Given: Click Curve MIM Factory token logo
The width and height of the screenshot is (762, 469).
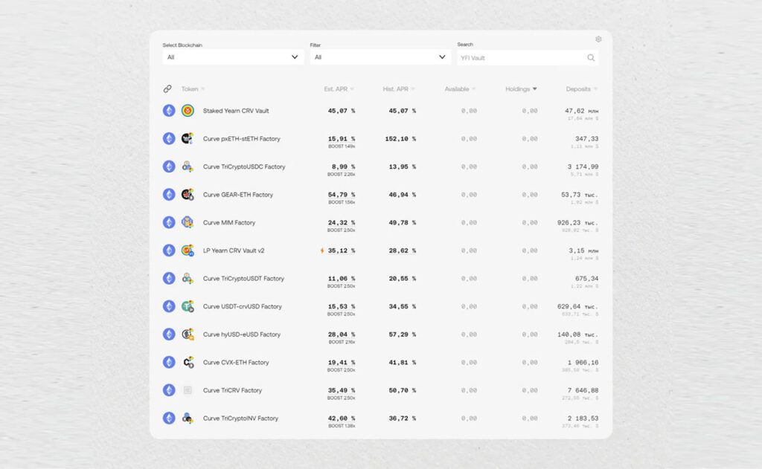Looking at the screenshot, I should [x=188, y=222].
